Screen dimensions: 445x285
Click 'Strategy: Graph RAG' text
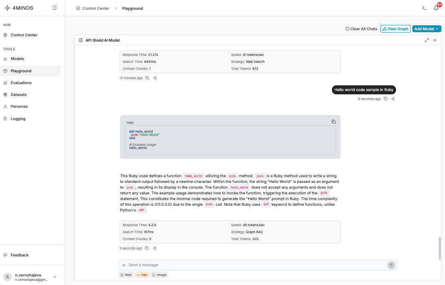click(247, 232)
